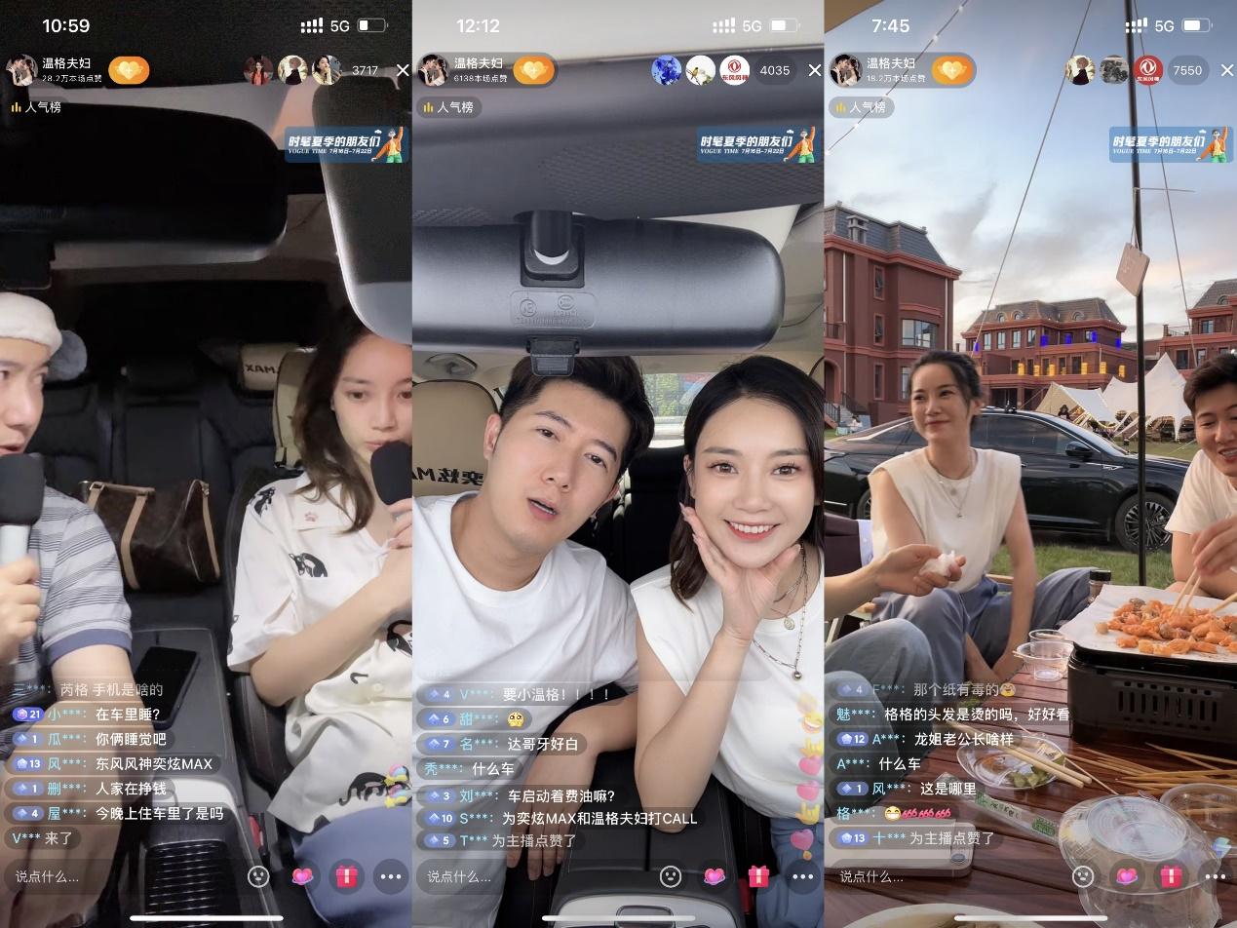Viewport: 1237px width, 928px height.
Task: Tap the red Dongfeng logo avatar in the 12:12 stream
Action: (x=734, y=70)
